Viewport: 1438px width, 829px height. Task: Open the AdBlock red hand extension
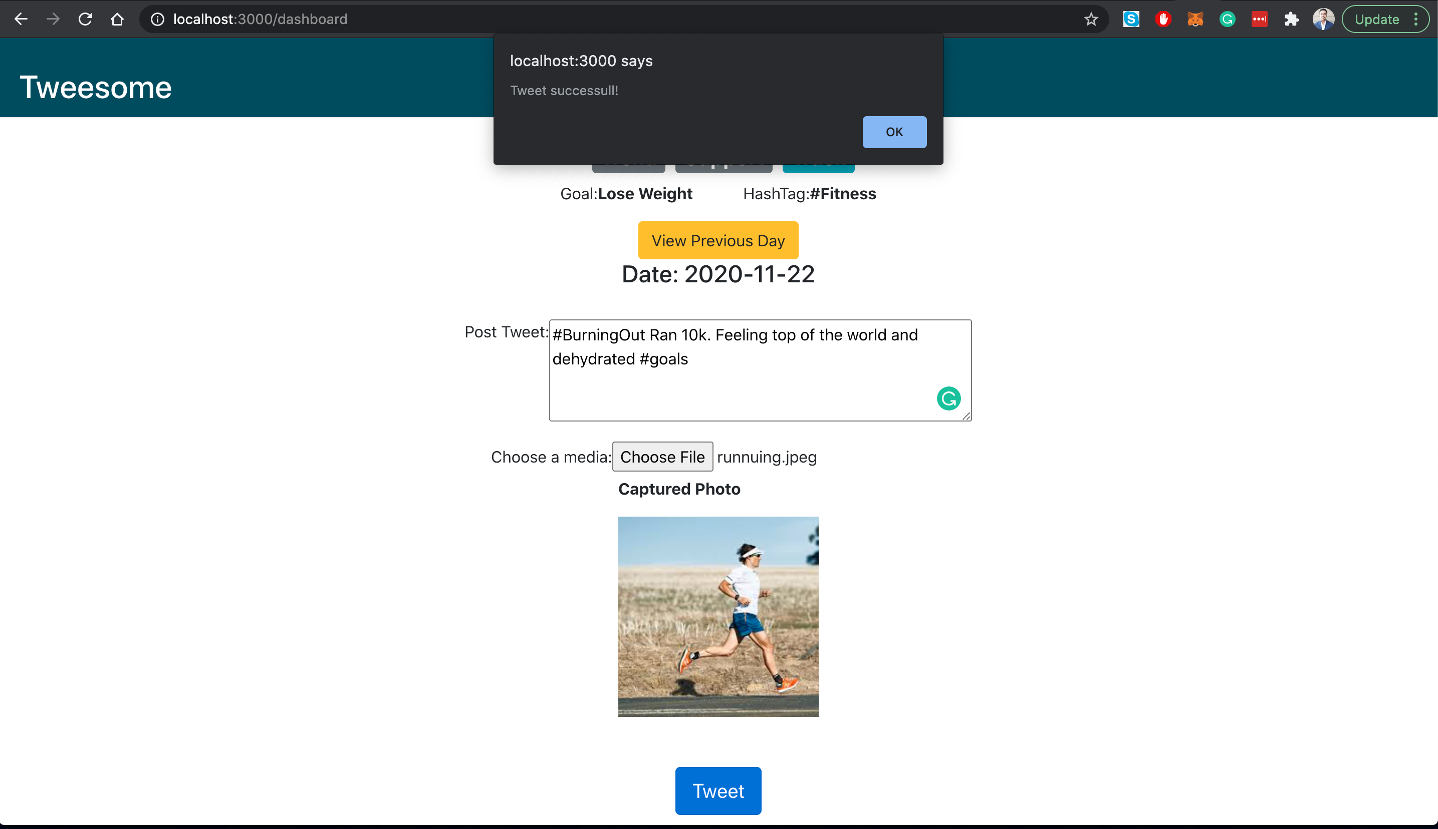point(1163,20)
